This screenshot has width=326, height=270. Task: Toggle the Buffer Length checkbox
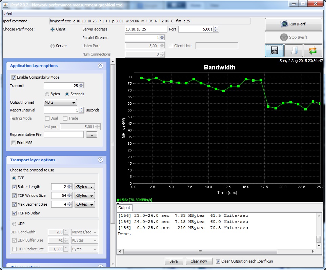pos(14,187)
